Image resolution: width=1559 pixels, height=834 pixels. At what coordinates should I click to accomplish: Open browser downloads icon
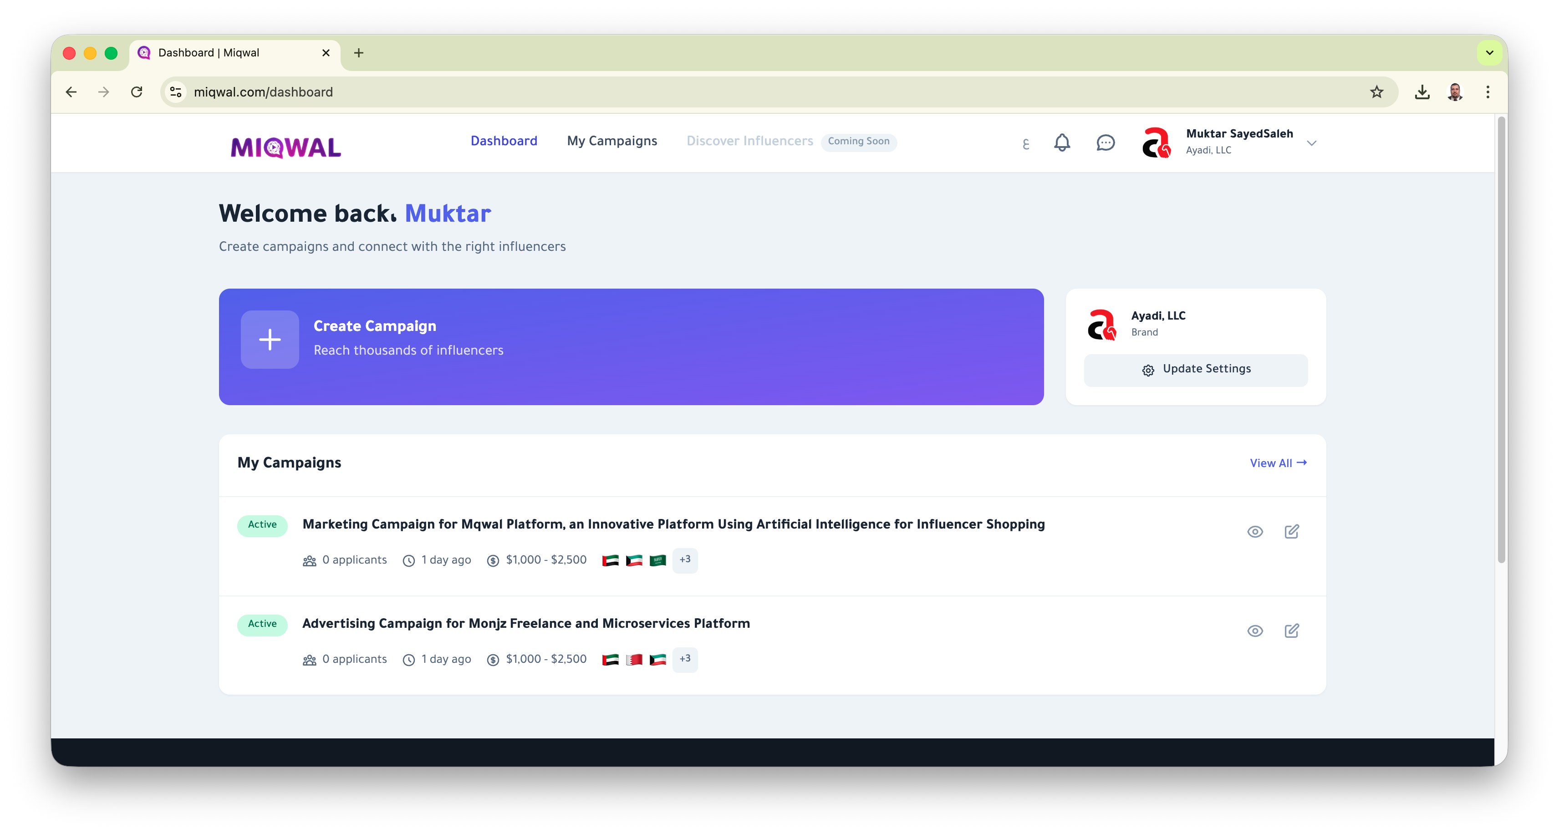(x=1422, y=92)
